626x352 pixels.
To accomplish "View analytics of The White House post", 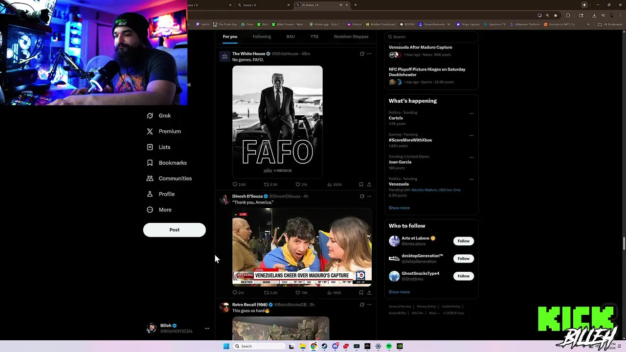I will (335, 184).
